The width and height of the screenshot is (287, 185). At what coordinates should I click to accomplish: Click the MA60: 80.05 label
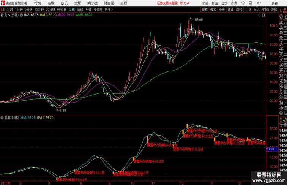[x=84, y=15]
